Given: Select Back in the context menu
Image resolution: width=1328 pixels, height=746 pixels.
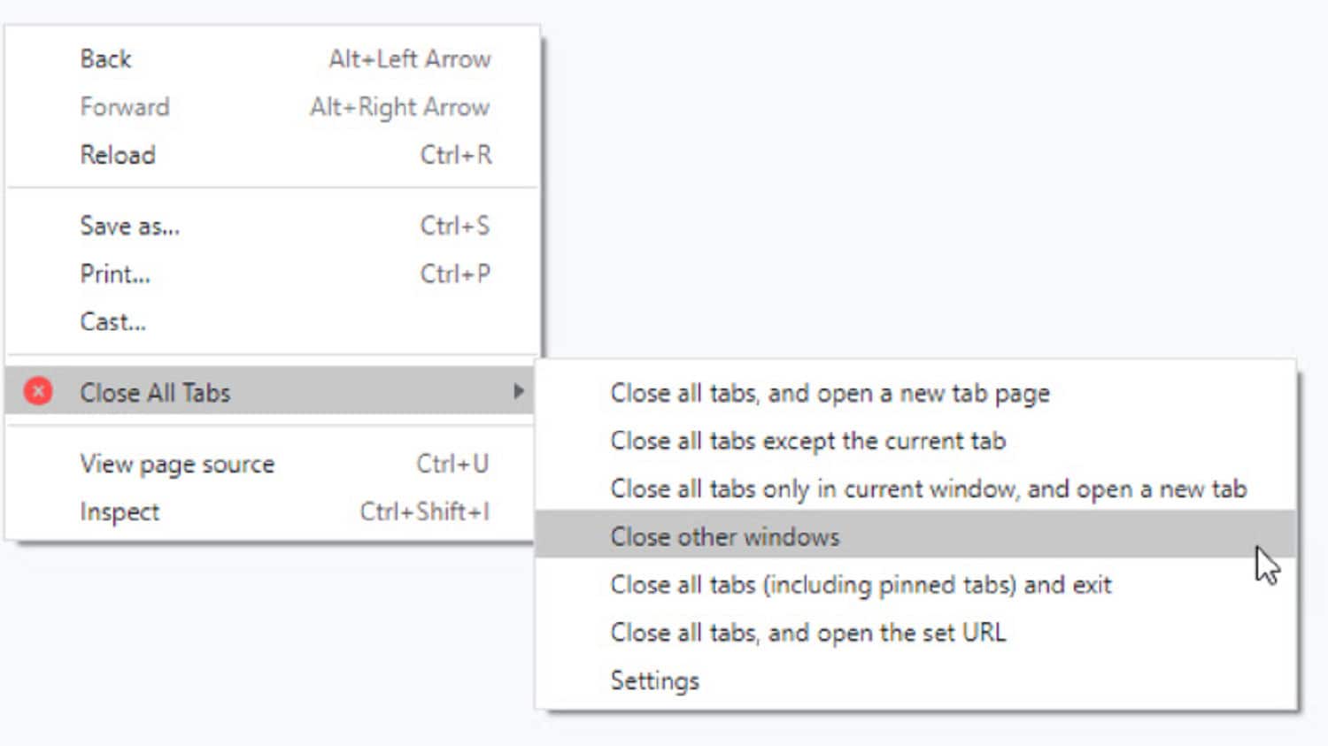Looking at the screenshot, I should 106,58.
